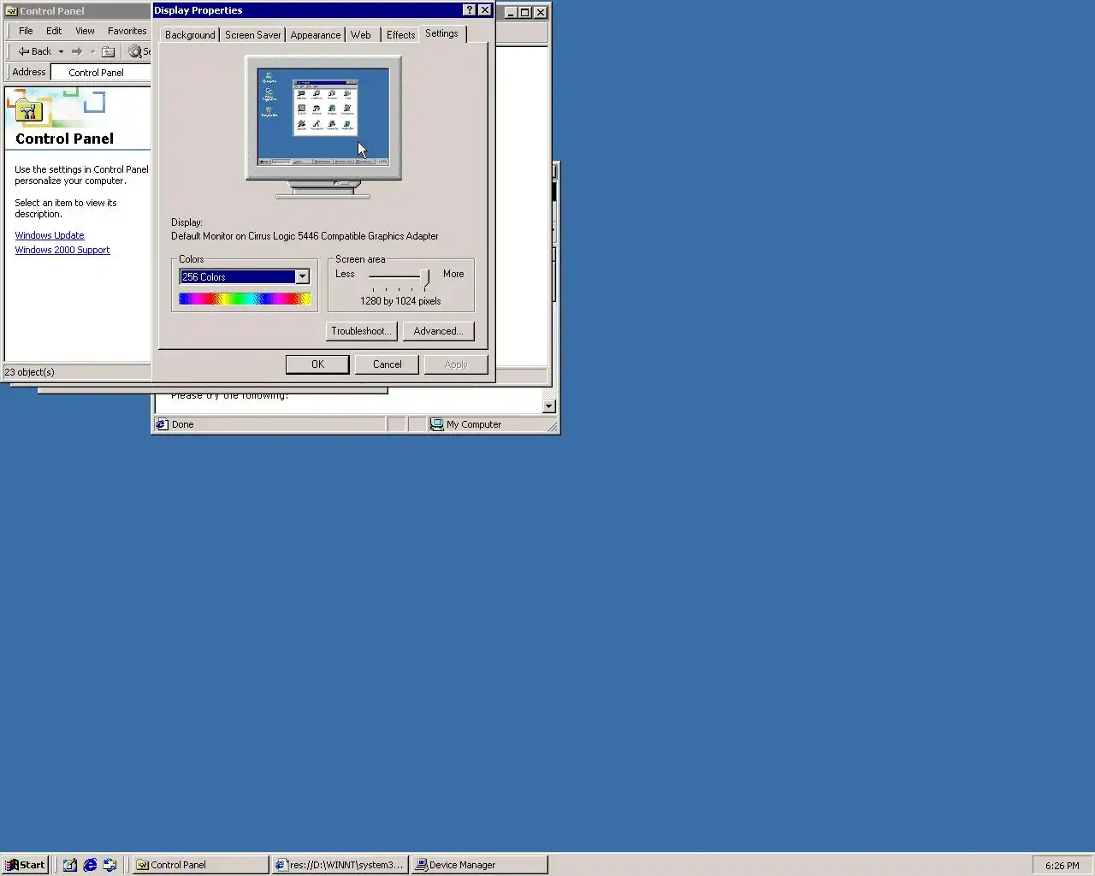
Task: Switch to the Appearance tab
Action: click(x=315, y=35)
